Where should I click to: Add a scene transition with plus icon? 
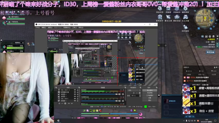(x=134, y=93)
